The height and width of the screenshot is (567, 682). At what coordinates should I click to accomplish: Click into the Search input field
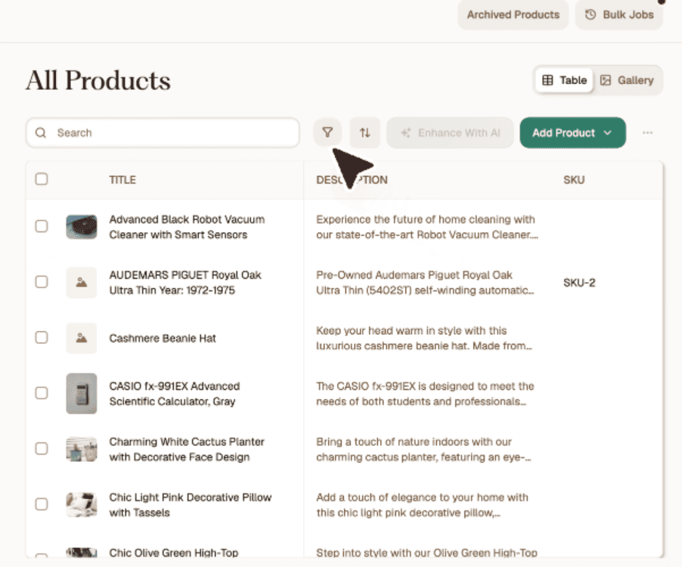[x=163, y=132]
